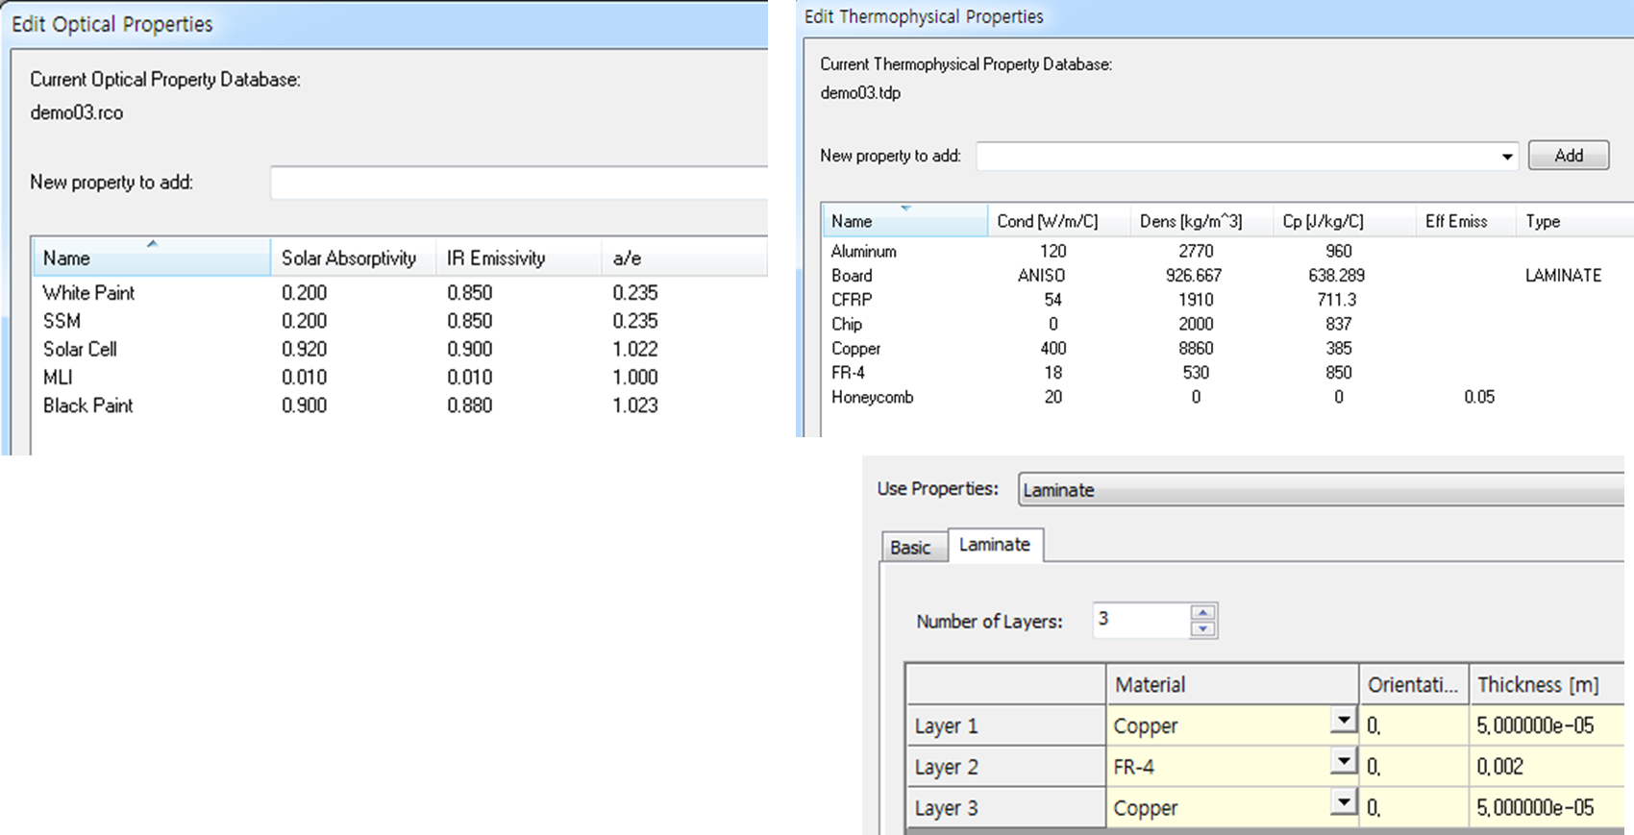The width and height of the screenshot is (1634, 835).
Task: Increase Number of Layers with up arrow
Action: coord(1202,612)
